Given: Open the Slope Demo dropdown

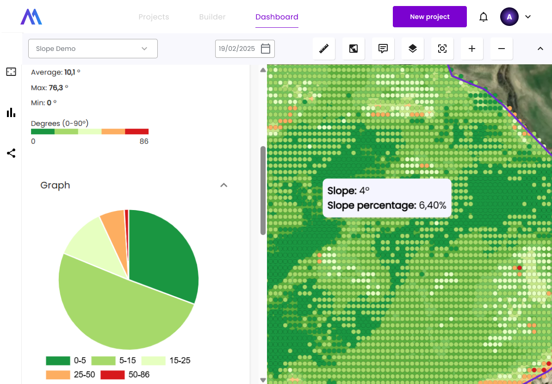Looking at the screenshot, I should click(93, 49).
